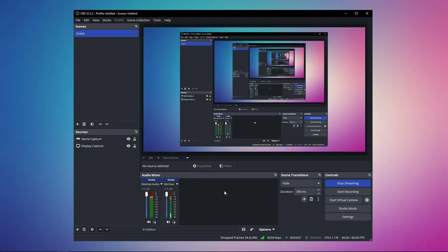This screenshot has width=448, height=252.
Task: Float the Scene Transitions dock pop-out icon
Action: [x=320, y=175]
